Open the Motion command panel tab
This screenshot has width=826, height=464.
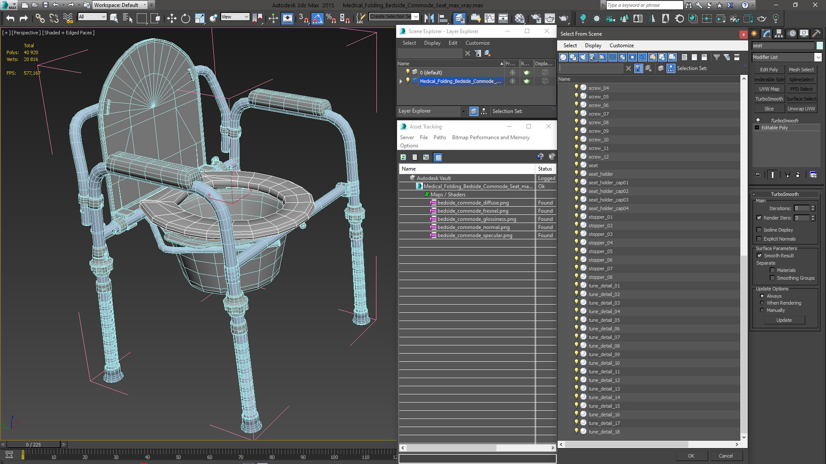pos(791,34)
